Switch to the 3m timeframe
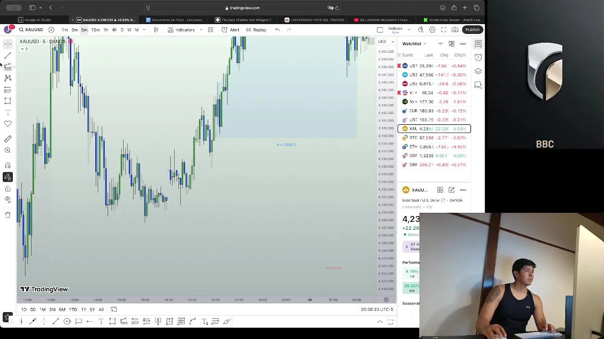Viewport: 604px width, 339px height. coord(75,30)
